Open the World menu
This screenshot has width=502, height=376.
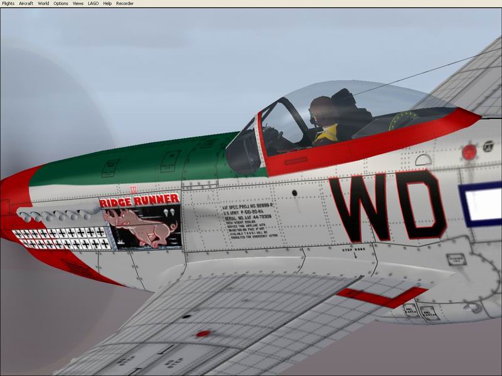click(43, 4)
